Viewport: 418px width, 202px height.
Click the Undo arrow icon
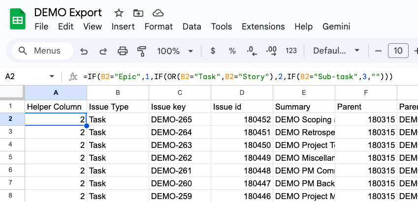click(84, 51)
